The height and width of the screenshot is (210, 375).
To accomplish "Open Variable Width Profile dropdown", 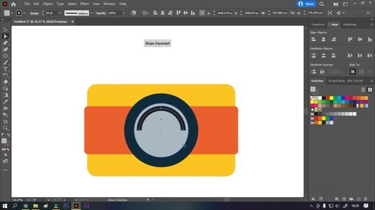I will [91, 13].
